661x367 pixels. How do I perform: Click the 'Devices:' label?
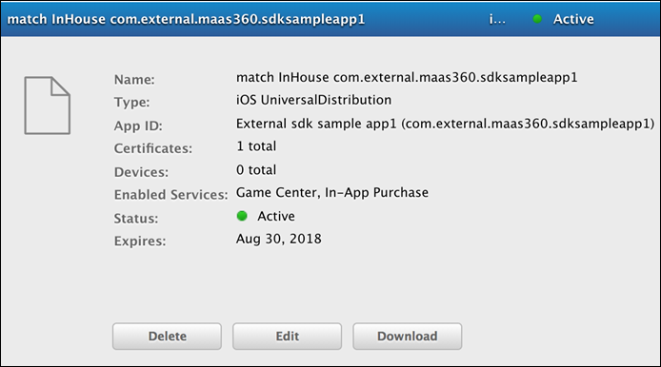point(141,172)
